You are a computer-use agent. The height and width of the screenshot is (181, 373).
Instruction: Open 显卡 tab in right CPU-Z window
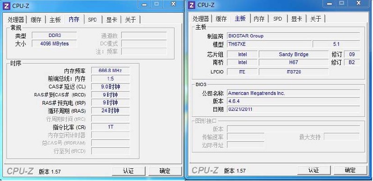tap(297, 19)
